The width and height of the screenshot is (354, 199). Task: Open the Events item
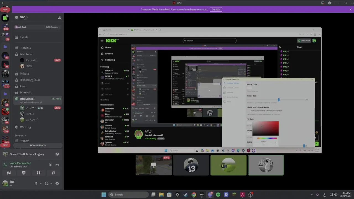(x=38, y=37)
